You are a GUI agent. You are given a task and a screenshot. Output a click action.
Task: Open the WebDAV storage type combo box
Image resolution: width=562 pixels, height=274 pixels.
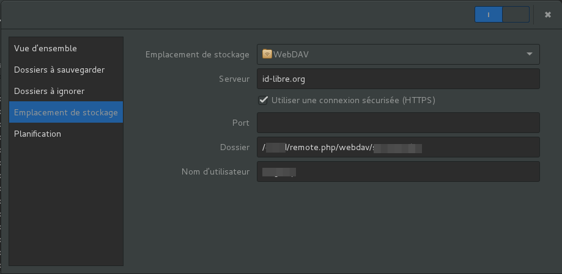coord(397,54)
